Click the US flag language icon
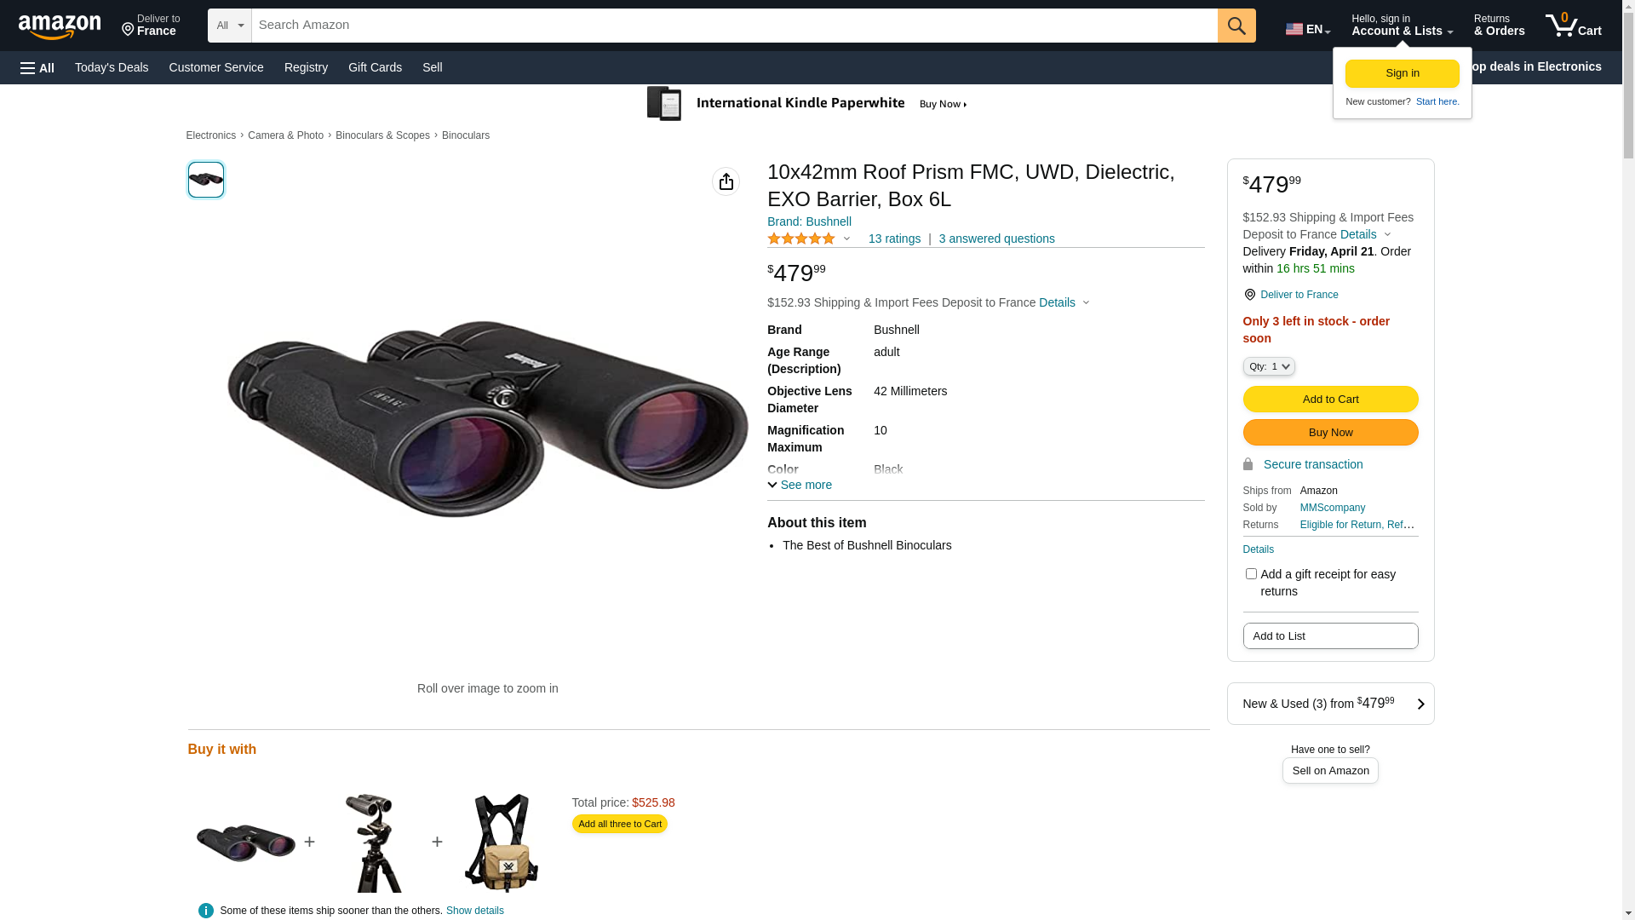 (x=1294, y=29)
